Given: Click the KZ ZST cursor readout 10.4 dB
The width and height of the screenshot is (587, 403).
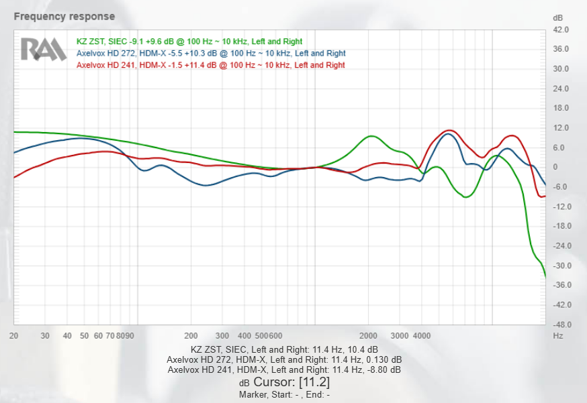Looking at the screenshot, I should tap(284, 349).
